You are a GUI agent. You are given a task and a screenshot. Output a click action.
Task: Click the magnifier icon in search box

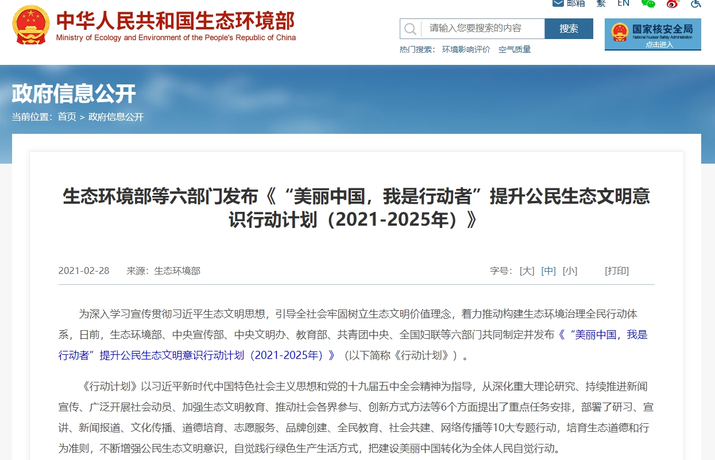[410, 29]
